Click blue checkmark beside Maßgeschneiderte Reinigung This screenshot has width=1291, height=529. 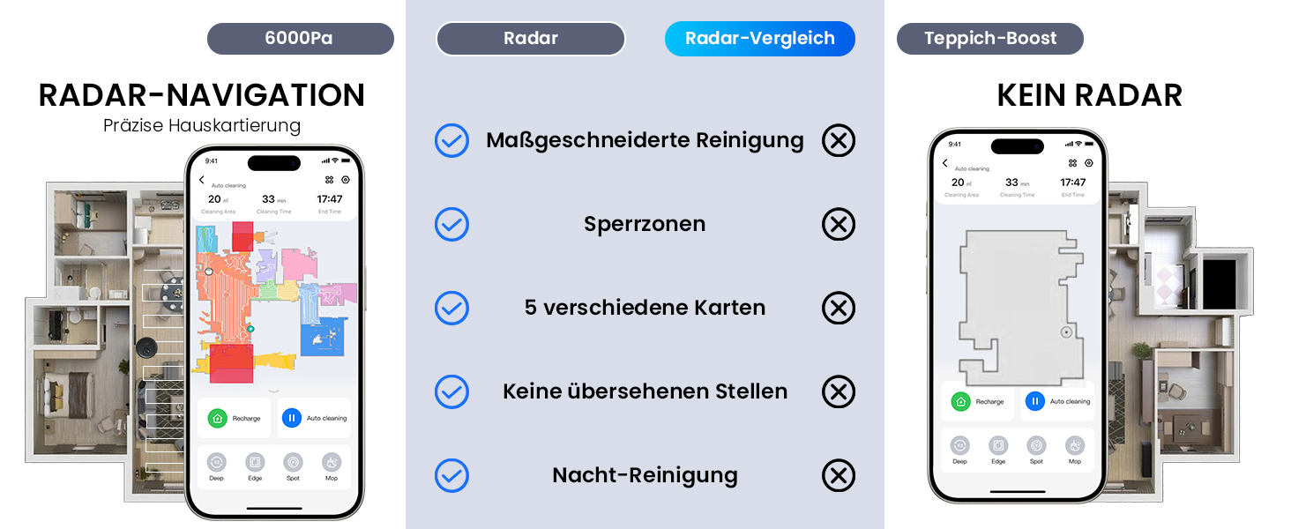coord(451,140)
